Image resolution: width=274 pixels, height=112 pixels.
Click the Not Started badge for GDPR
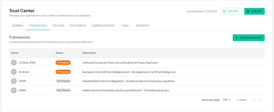[63, 81]
